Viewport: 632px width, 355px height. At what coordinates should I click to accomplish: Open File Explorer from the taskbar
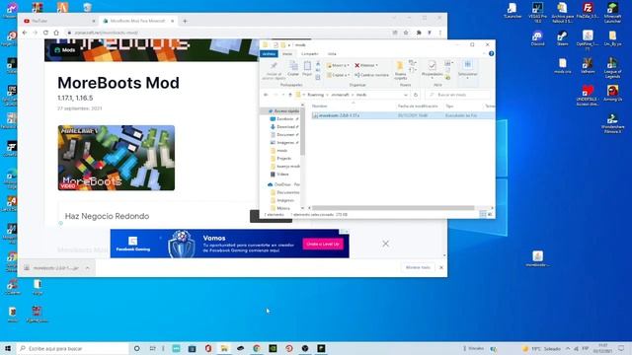click(224, 348)
